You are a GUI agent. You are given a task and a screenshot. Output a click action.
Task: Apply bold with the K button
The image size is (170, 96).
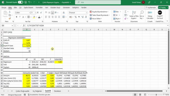(x=16, y=17)
